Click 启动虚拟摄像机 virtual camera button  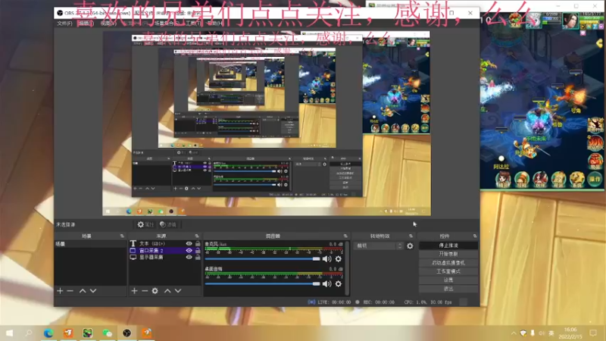click(x=448, y=263)
